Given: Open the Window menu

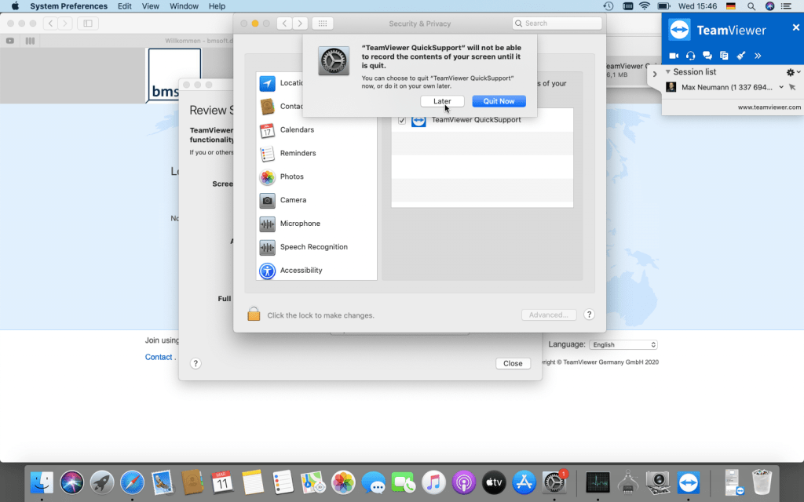Looking at the screenshot, I should point(184,6).
